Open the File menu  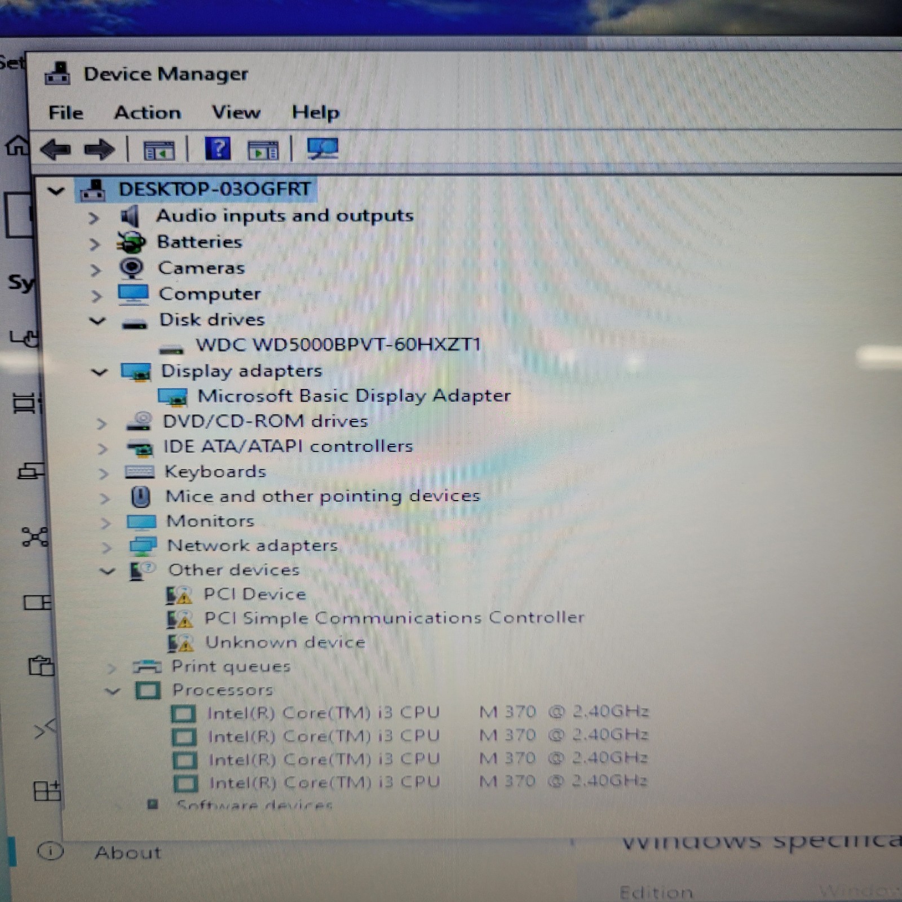click(x=66, y=113)
